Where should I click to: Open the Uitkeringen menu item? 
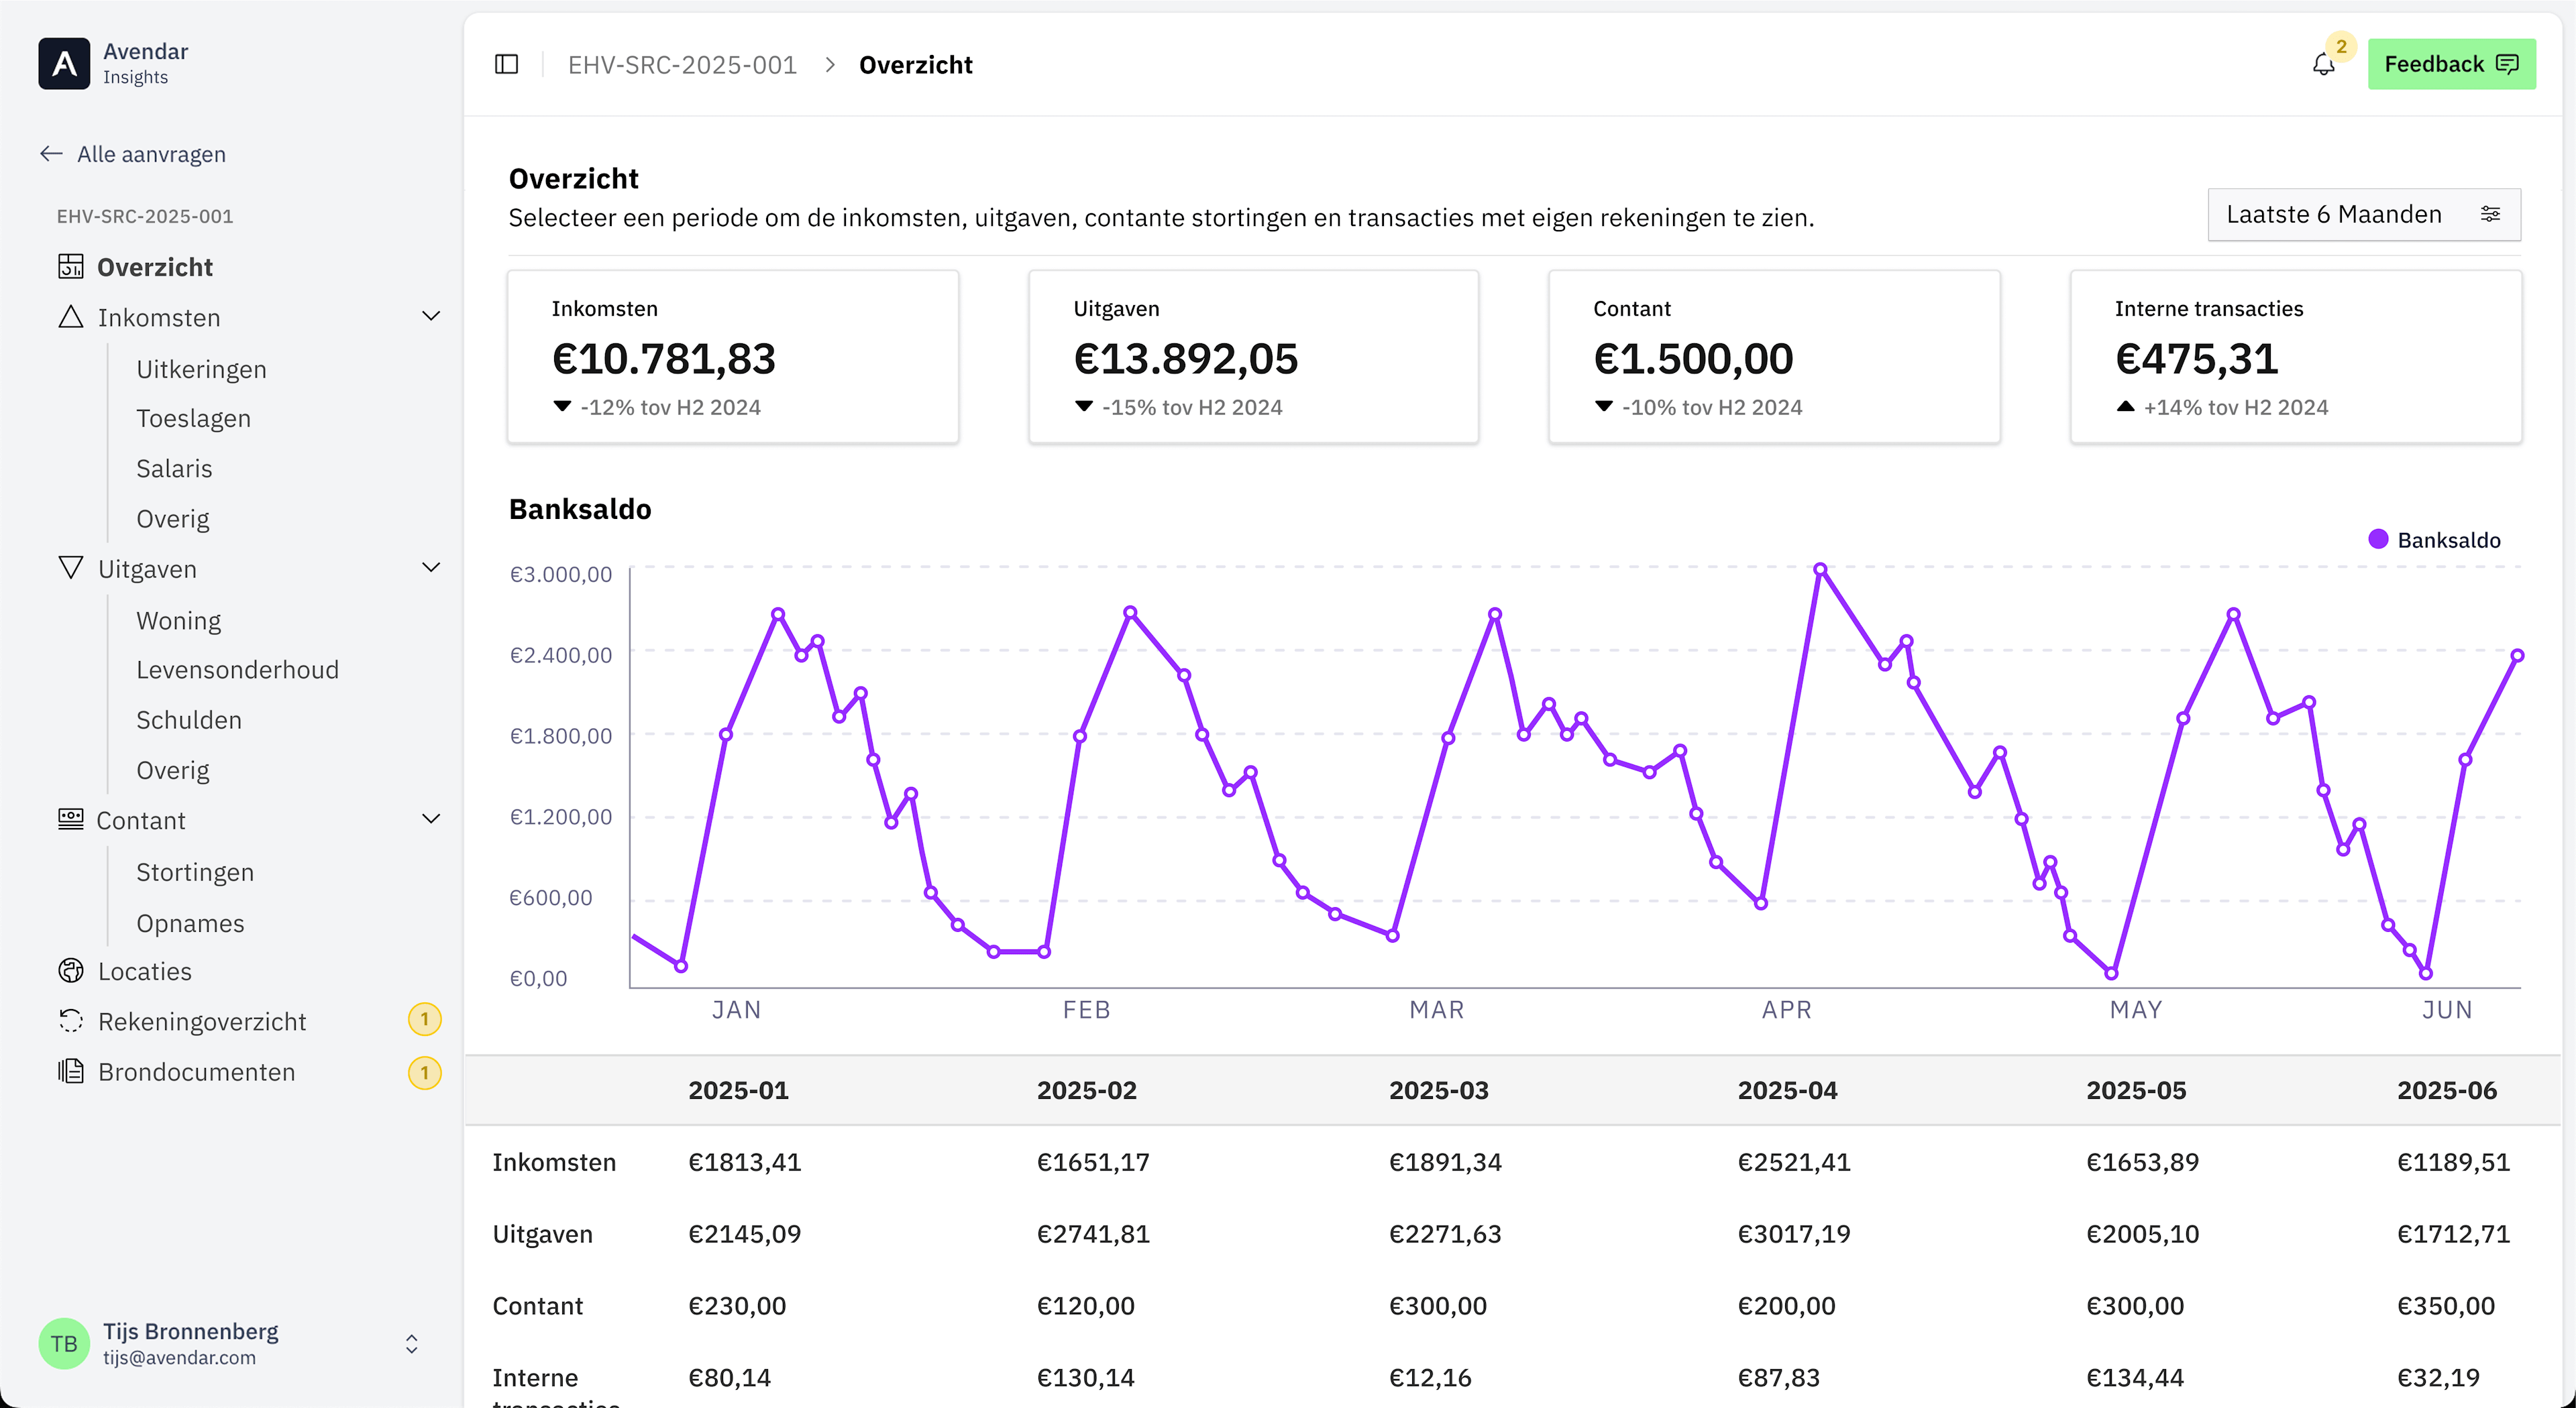201,369
